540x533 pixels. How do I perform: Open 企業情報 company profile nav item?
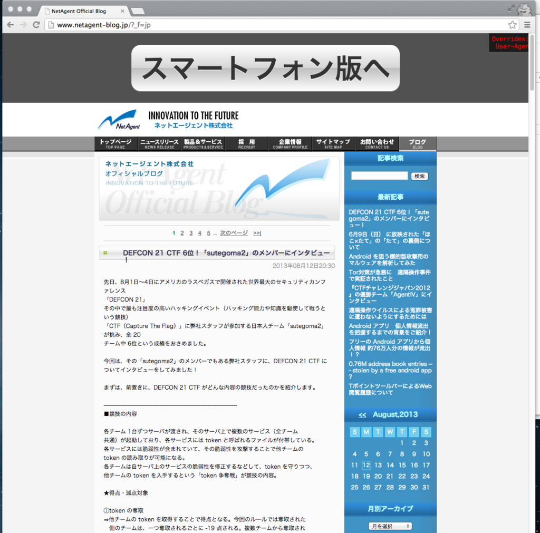[290, 143]
